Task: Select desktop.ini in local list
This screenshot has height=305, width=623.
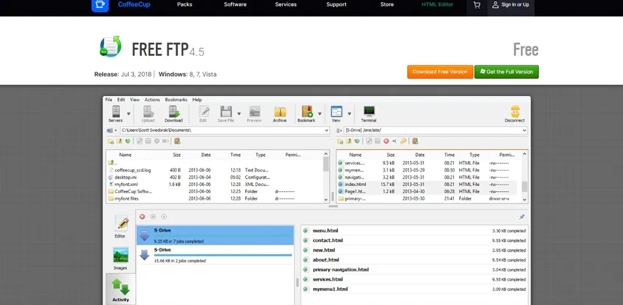Action: pyautogui.click(x=125, y=177)
